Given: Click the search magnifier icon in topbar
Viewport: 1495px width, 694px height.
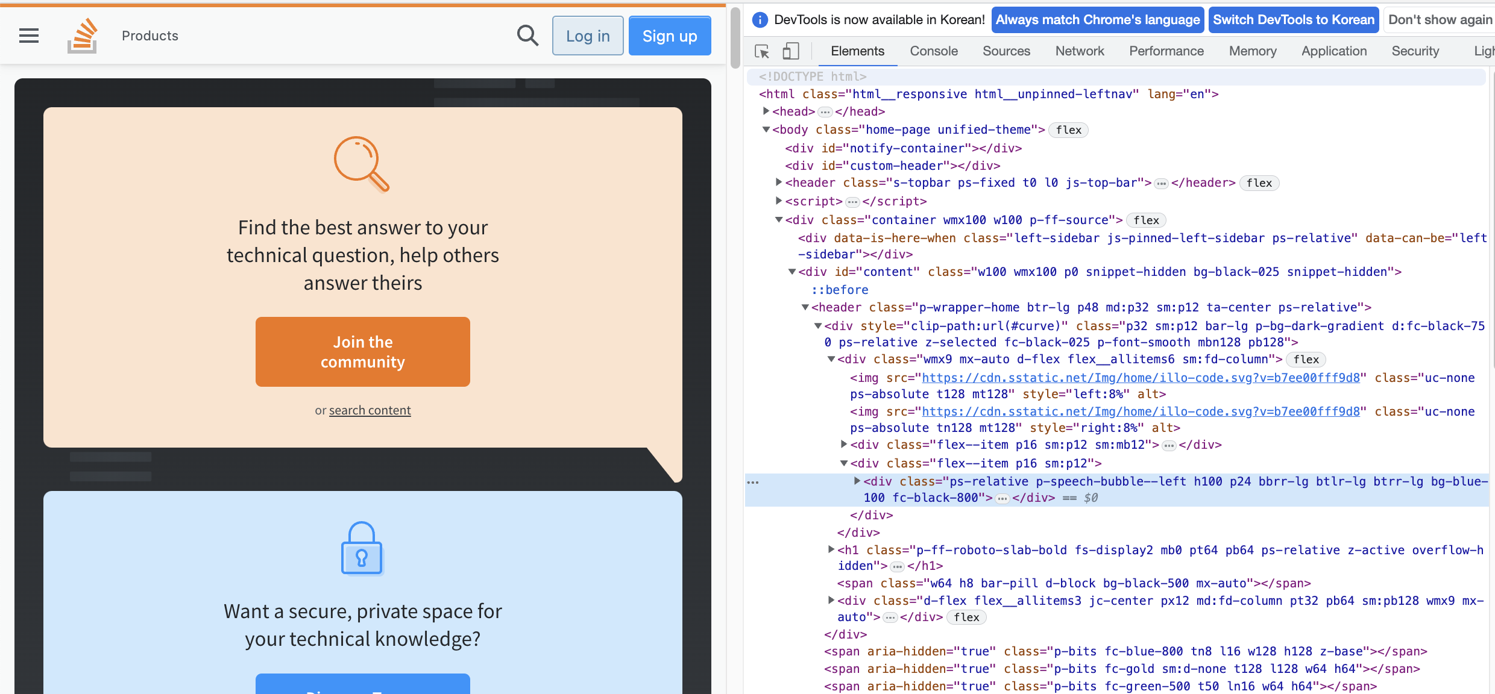Looking at the screenshot, I should pyautogui.click(x=527, y=36).
